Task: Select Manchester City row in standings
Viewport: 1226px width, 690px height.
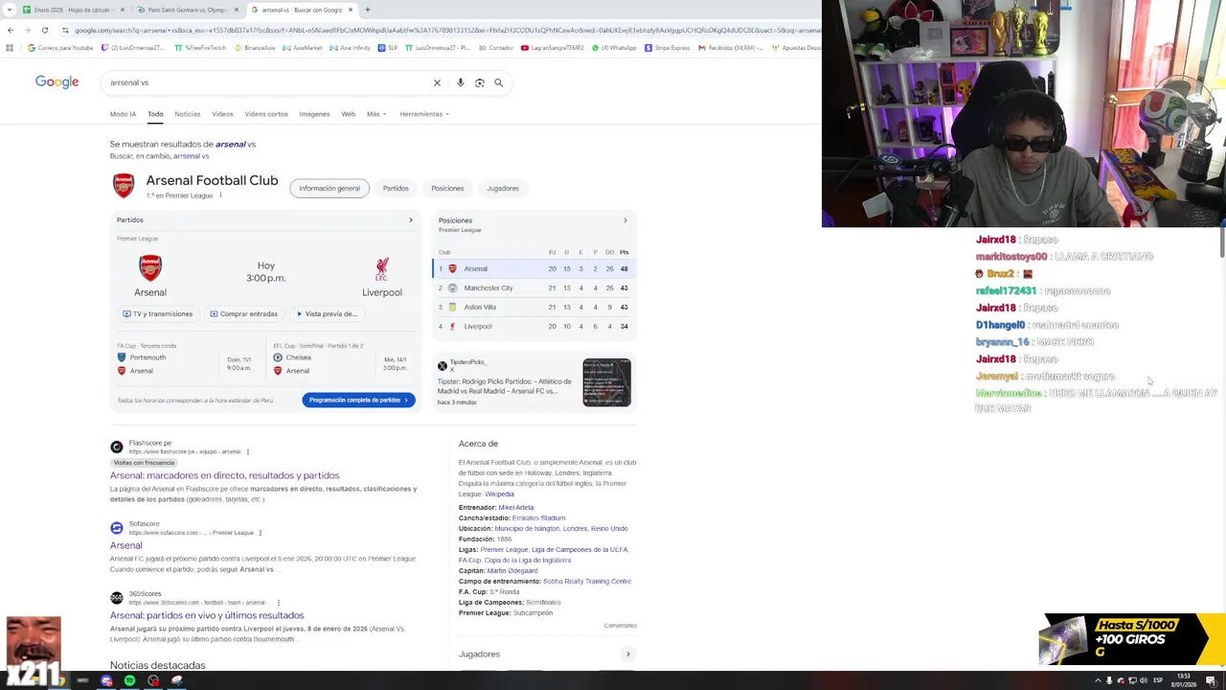Action: 533,287
